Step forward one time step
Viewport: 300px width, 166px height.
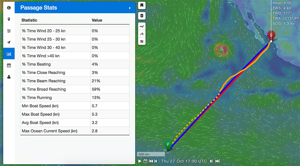(x=211, y=161)
